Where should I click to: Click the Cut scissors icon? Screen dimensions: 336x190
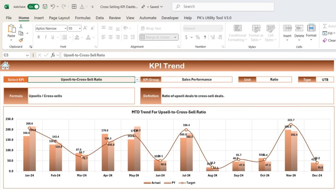(21, 26)
